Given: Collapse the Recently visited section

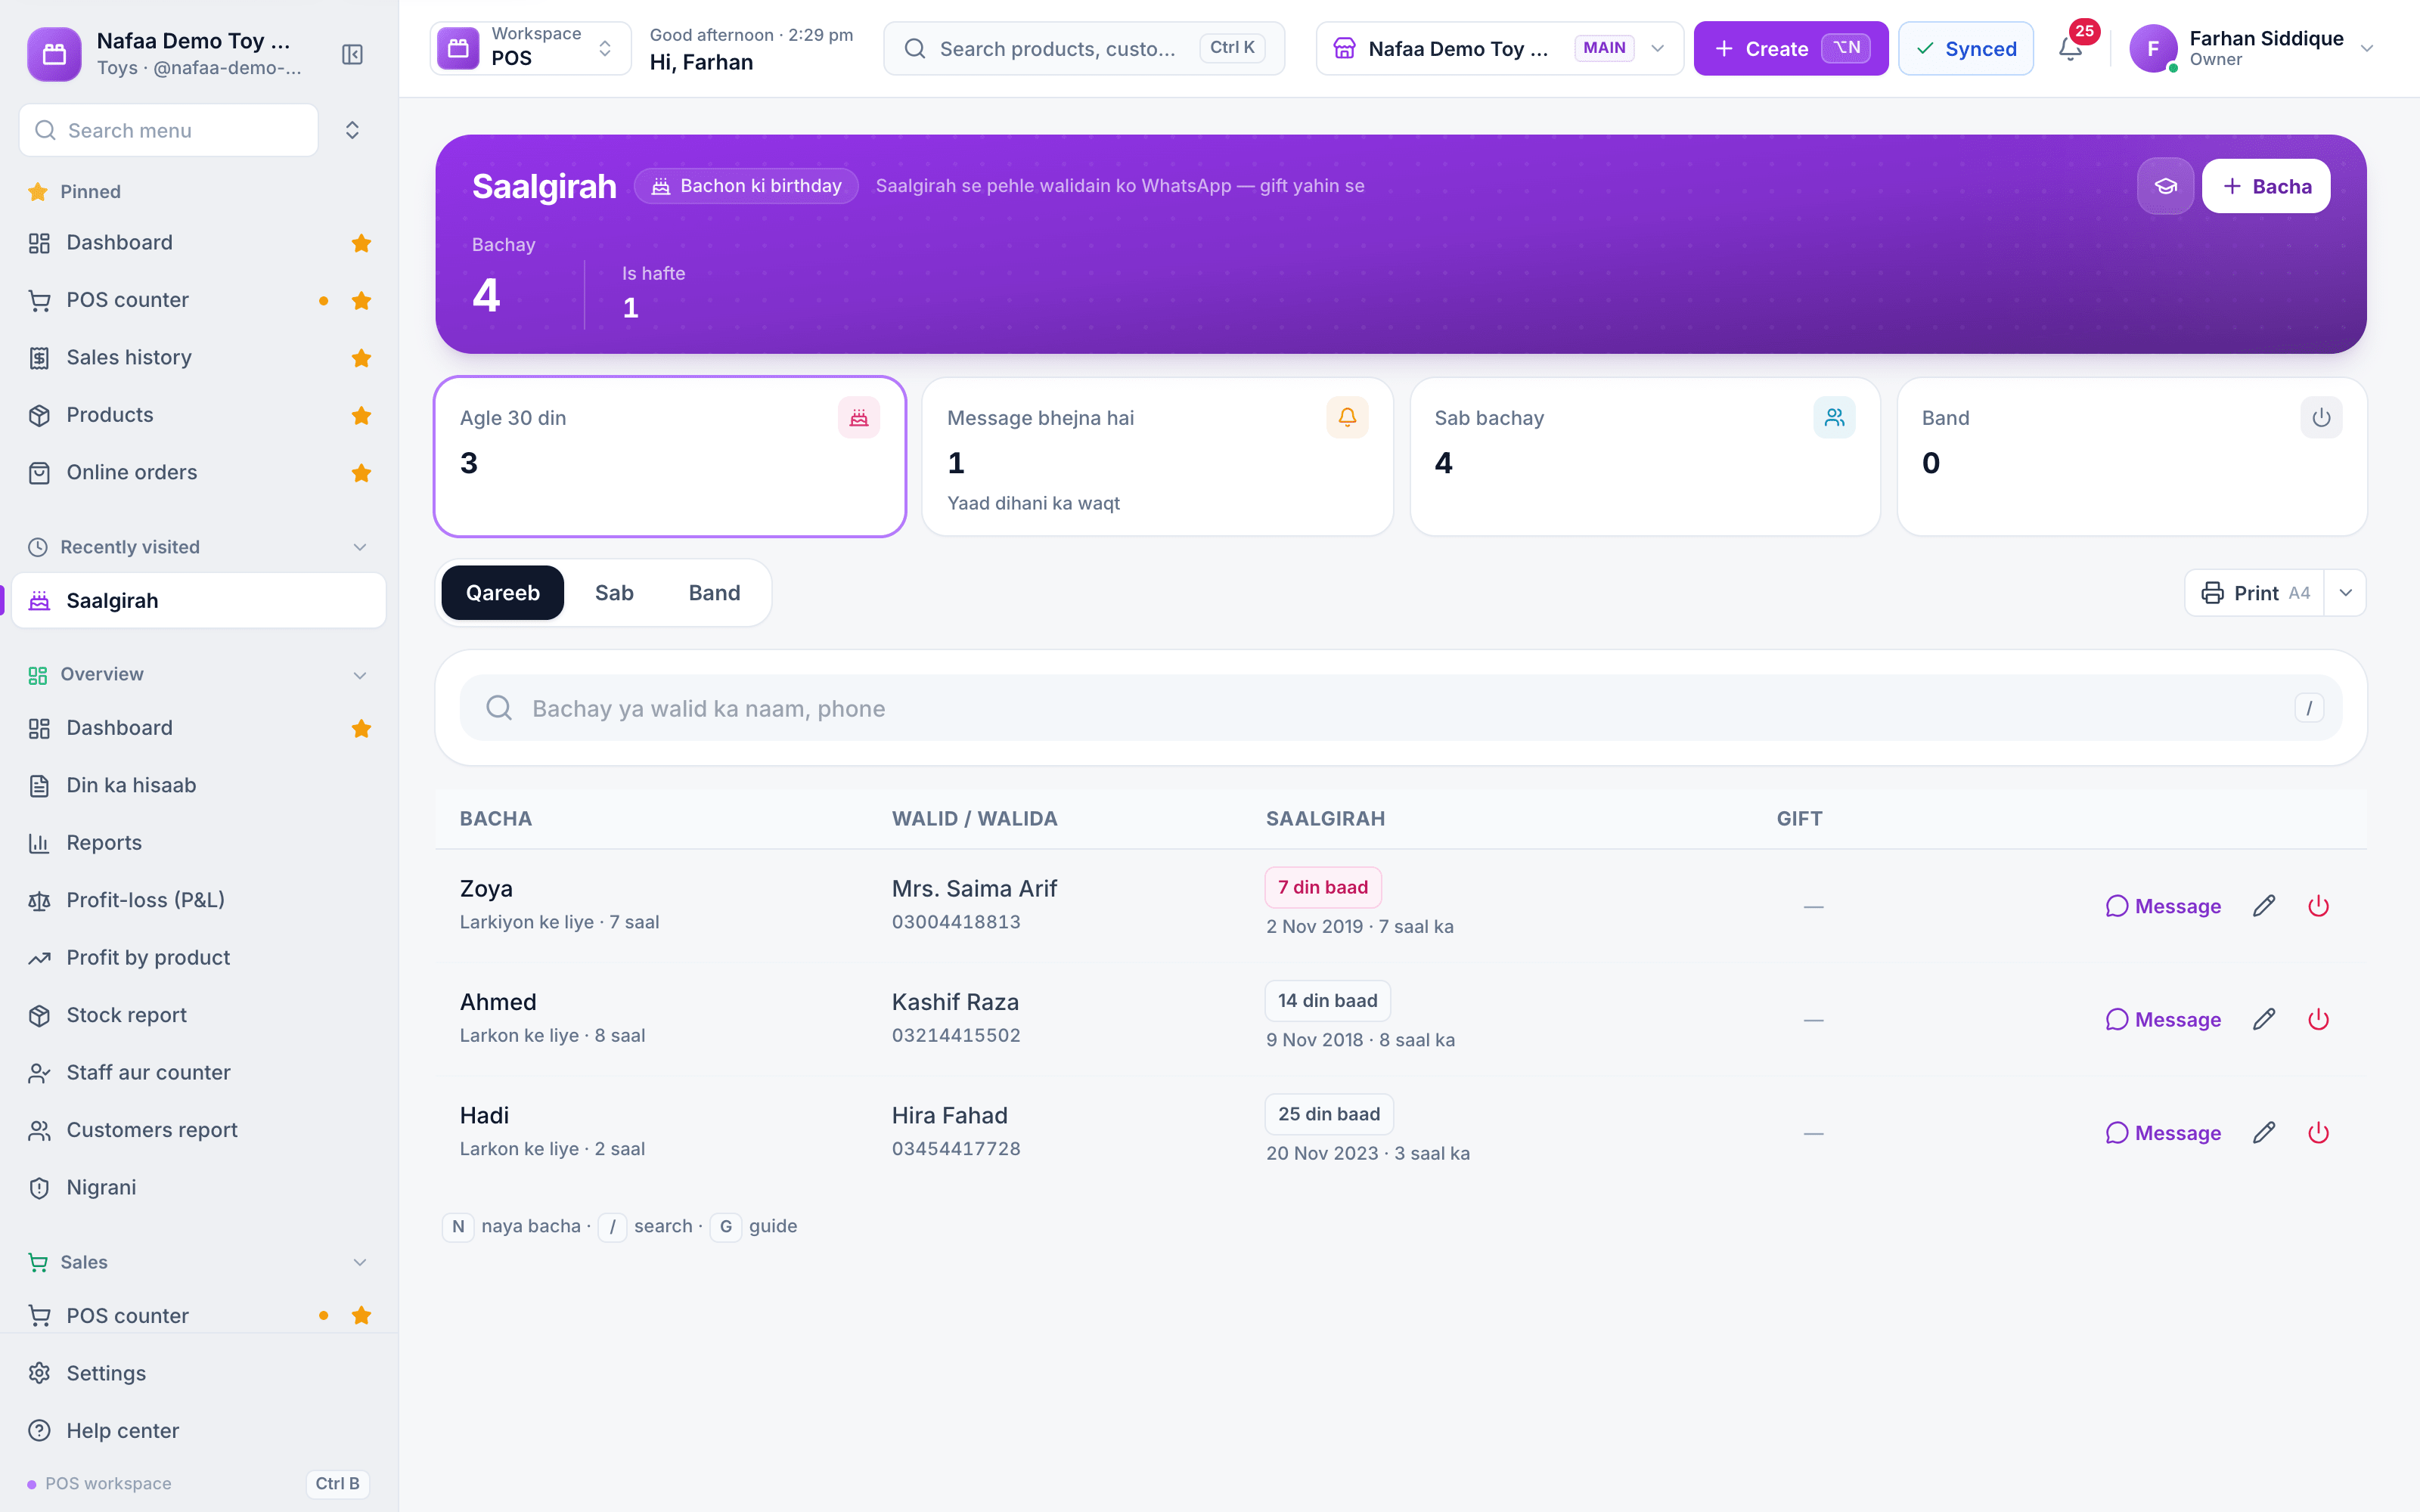Looking at the screenshot, I should [x=360, y=547].
